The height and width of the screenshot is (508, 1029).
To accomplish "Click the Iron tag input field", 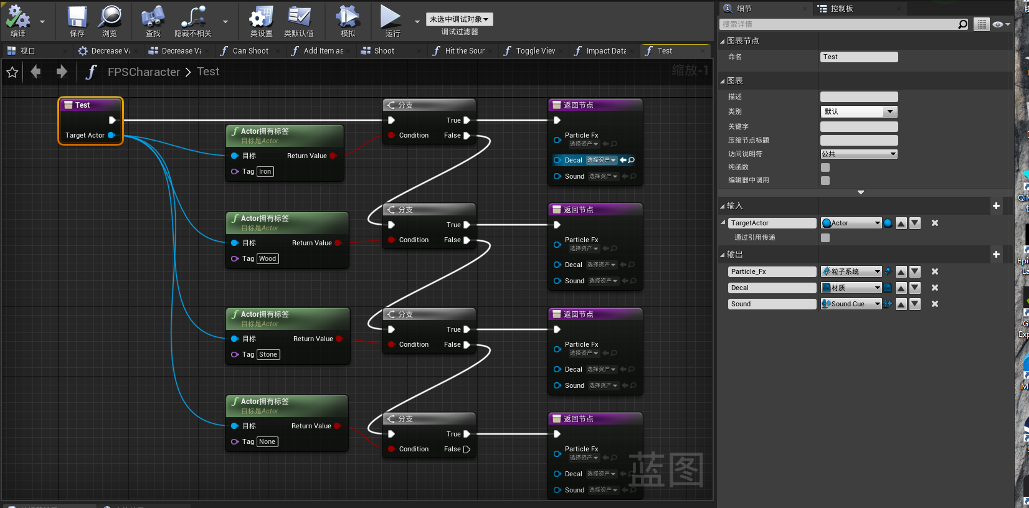I will 265,171.
